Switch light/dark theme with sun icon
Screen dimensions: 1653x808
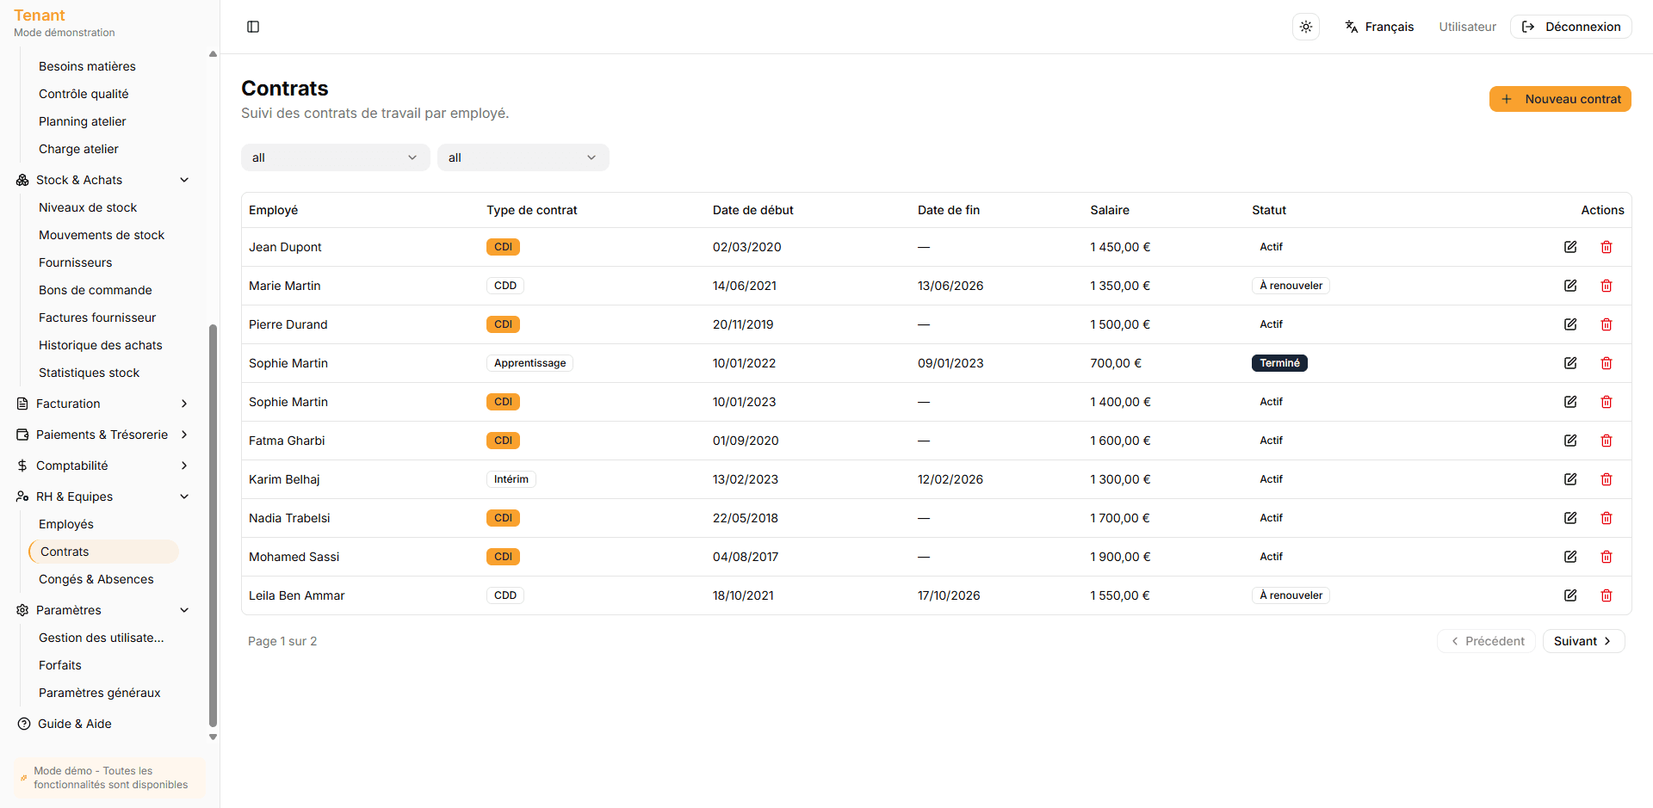click(x=1306, y=27)
